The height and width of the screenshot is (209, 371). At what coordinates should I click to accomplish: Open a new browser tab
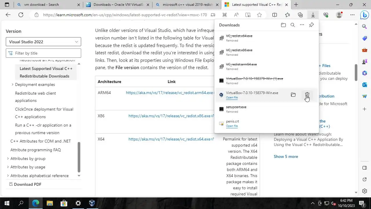pyautogui.click(x=296, y=5)
